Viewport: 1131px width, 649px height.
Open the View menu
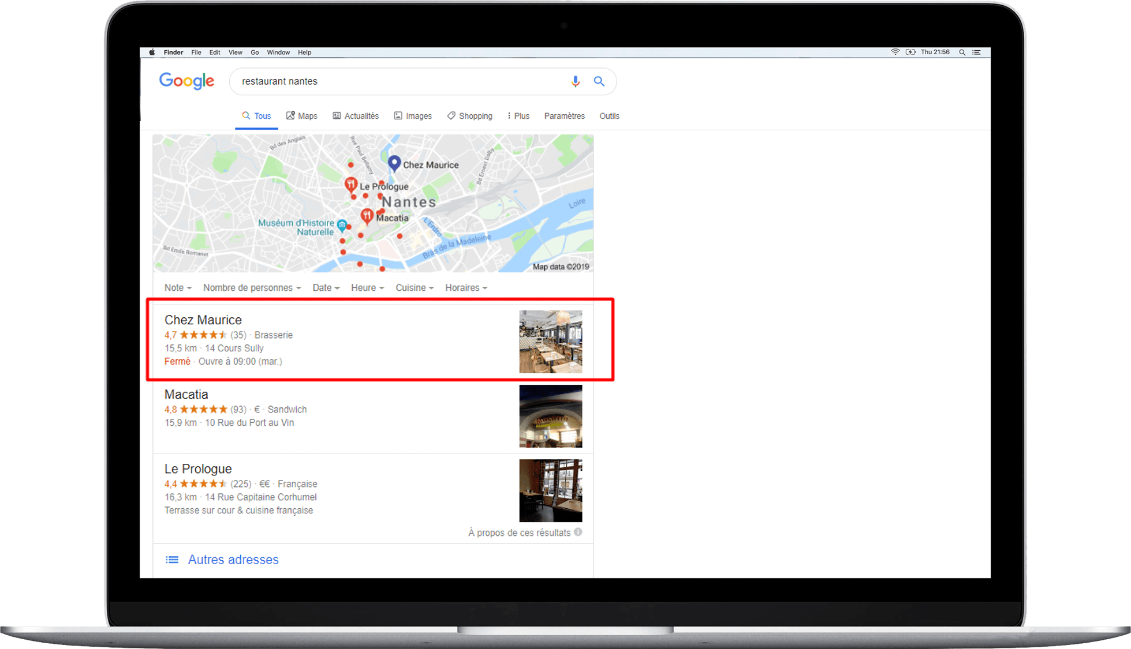[236, 52]
